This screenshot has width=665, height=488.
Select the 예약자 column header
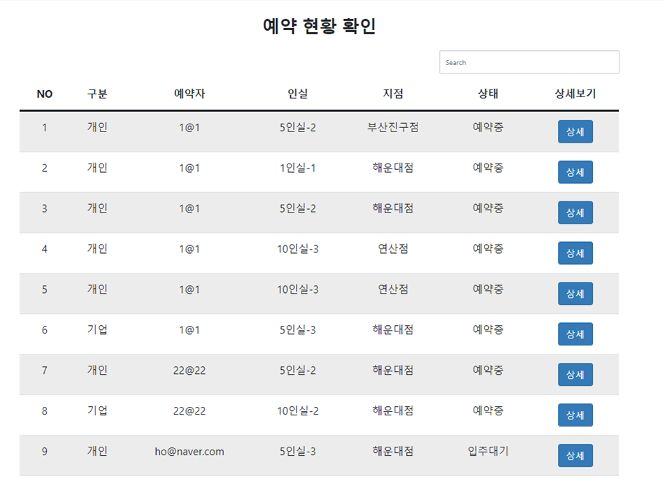point(190,94)
